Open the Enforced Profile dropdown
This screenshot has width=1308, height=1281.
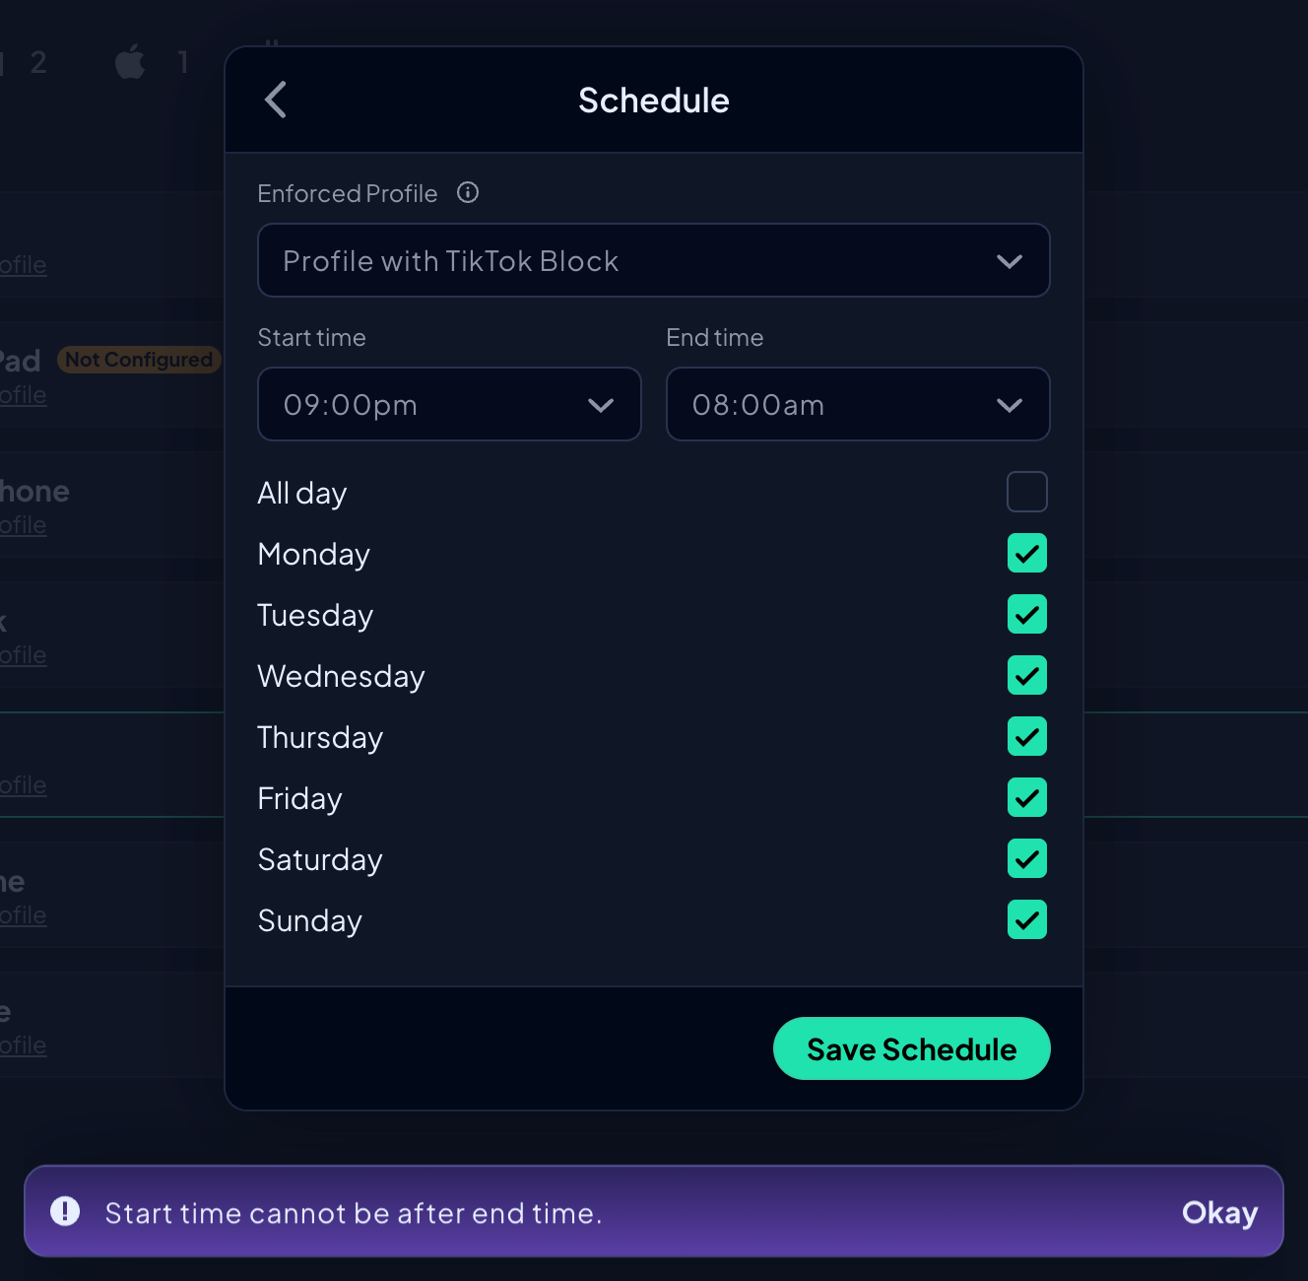coord(653,260)
